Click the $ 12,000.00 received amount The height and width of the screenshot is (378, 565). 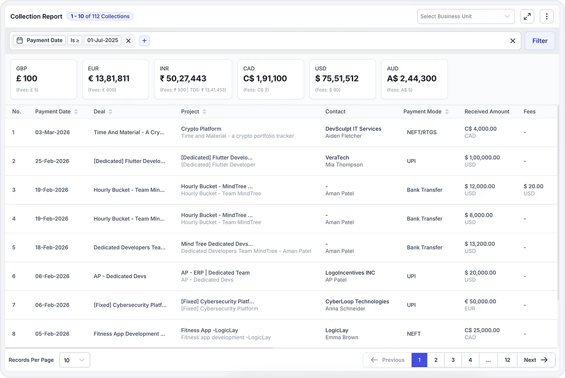point(479,186)
